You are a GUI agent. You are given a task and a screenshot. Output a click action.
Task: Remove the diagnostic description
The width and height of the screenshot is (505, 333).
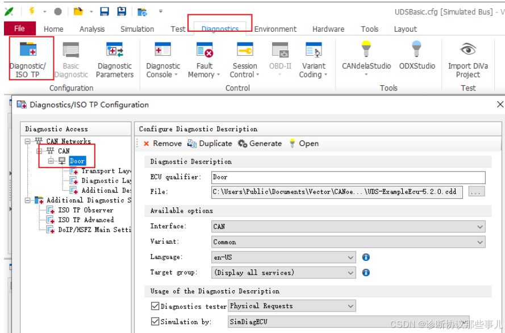click(162, 143)
